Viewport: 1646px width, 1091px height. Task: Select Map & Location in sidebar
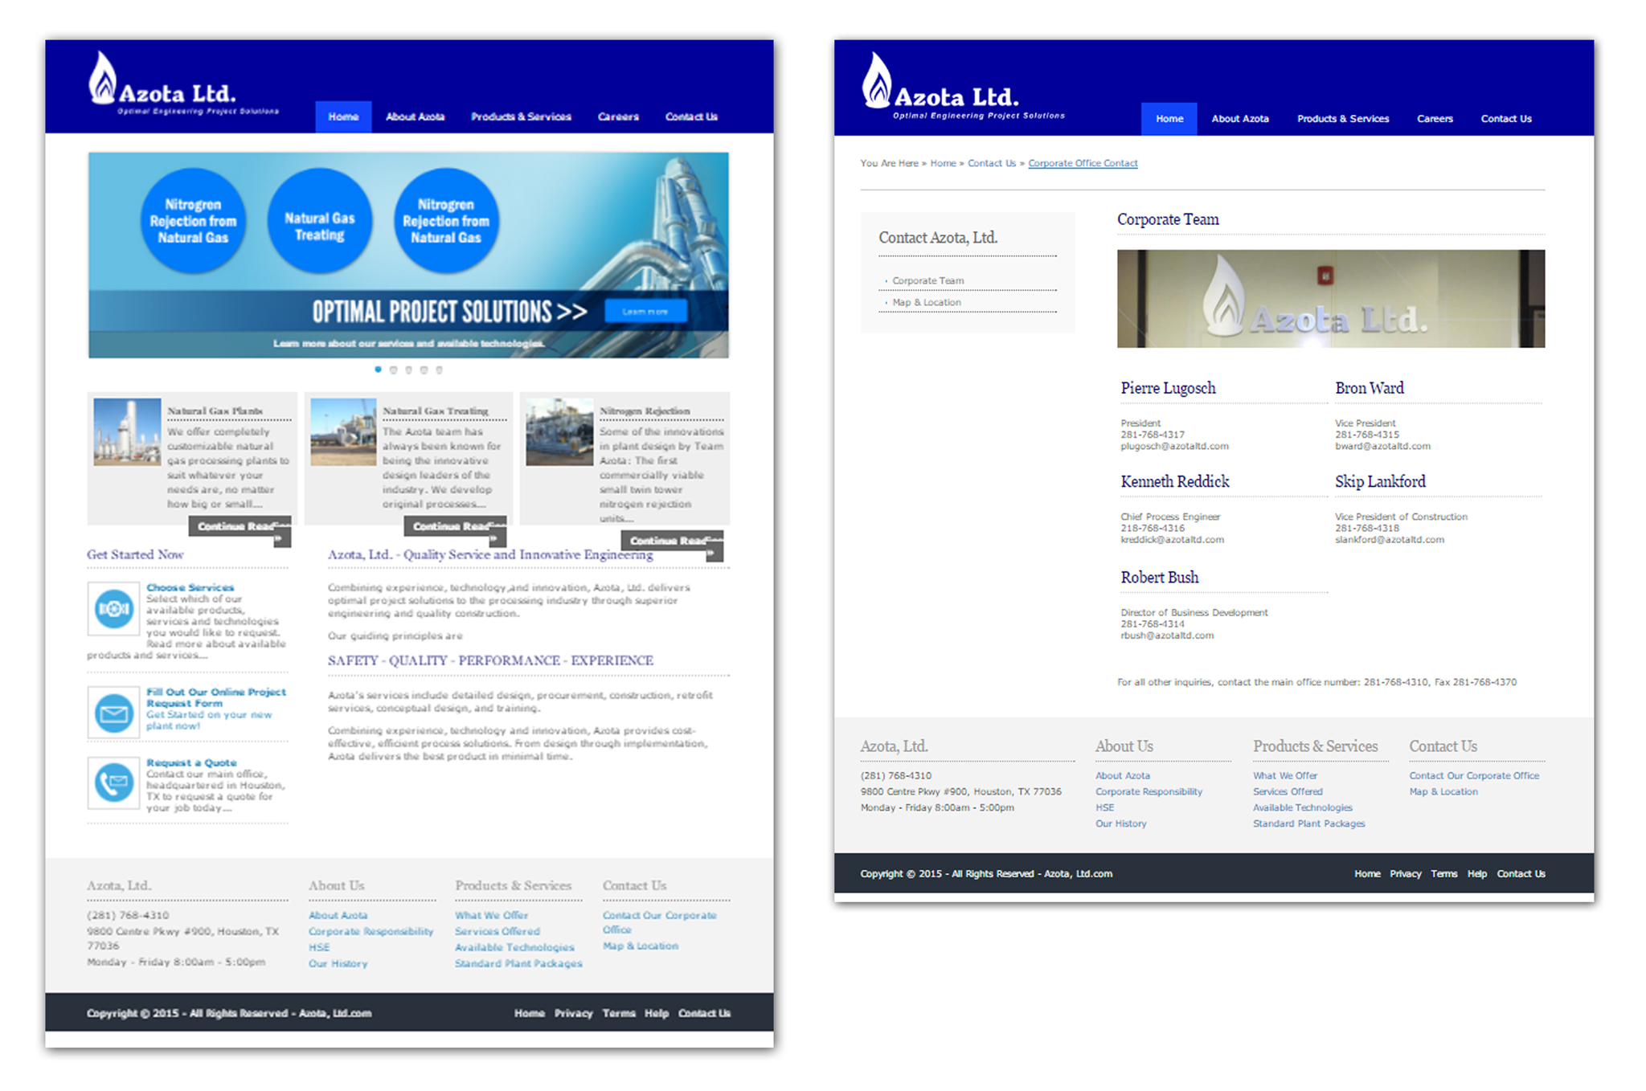coord(926,302)
